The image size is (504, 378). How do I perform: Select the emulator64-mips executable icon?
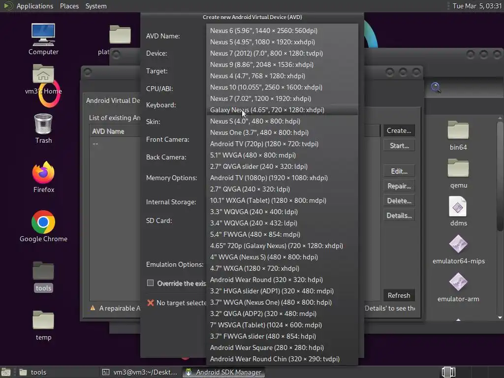coord(458,244)
